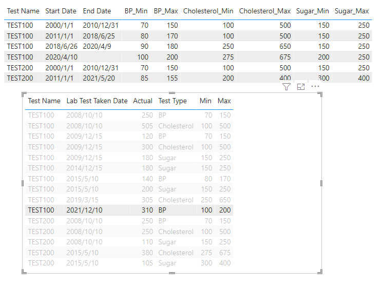Click the Sugar_Min column header

(x=313, y=11)
